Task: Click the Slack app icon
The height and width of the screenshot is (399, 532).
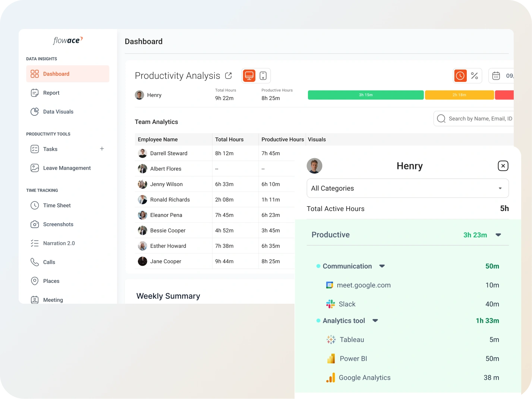Action: coord(330,304)
